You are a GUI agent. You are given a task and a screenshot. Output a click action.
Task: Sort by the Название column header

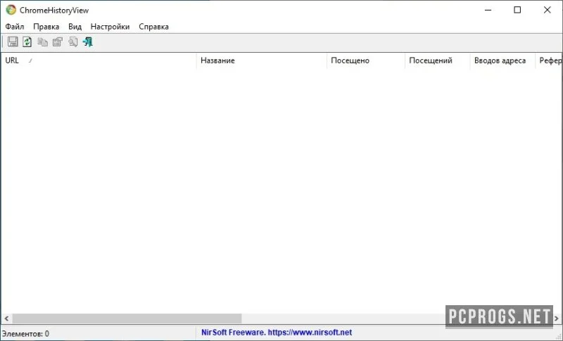point(261,60)
